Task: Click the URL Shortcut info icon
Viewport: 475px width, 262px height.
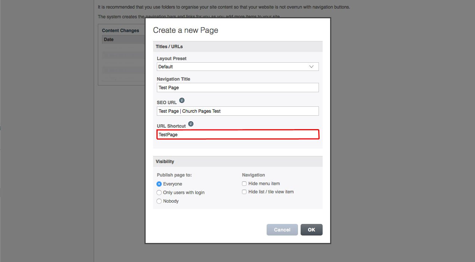Action: (x=191, y=124)
